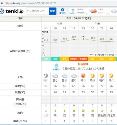Click the 今日: 07月23日(火) date header
The image size is (117, 125).
[x=79, y=18]
